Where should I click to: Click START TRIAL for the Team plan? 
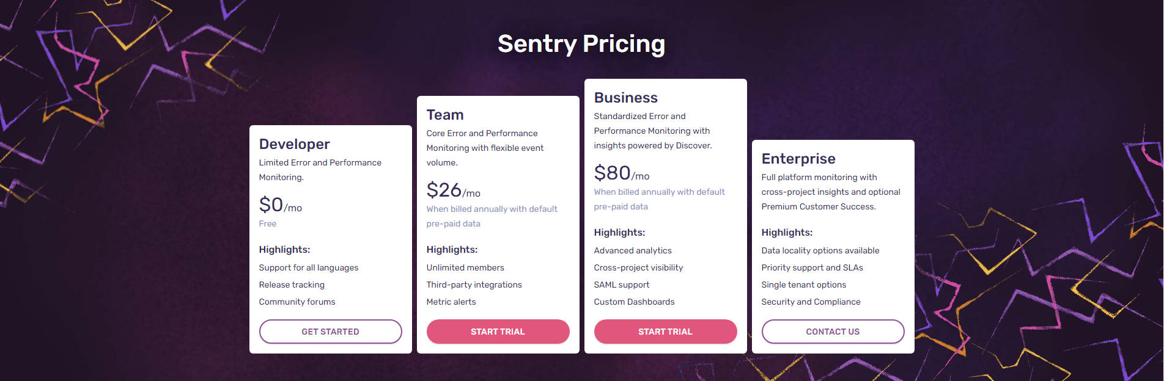[498, 332]
